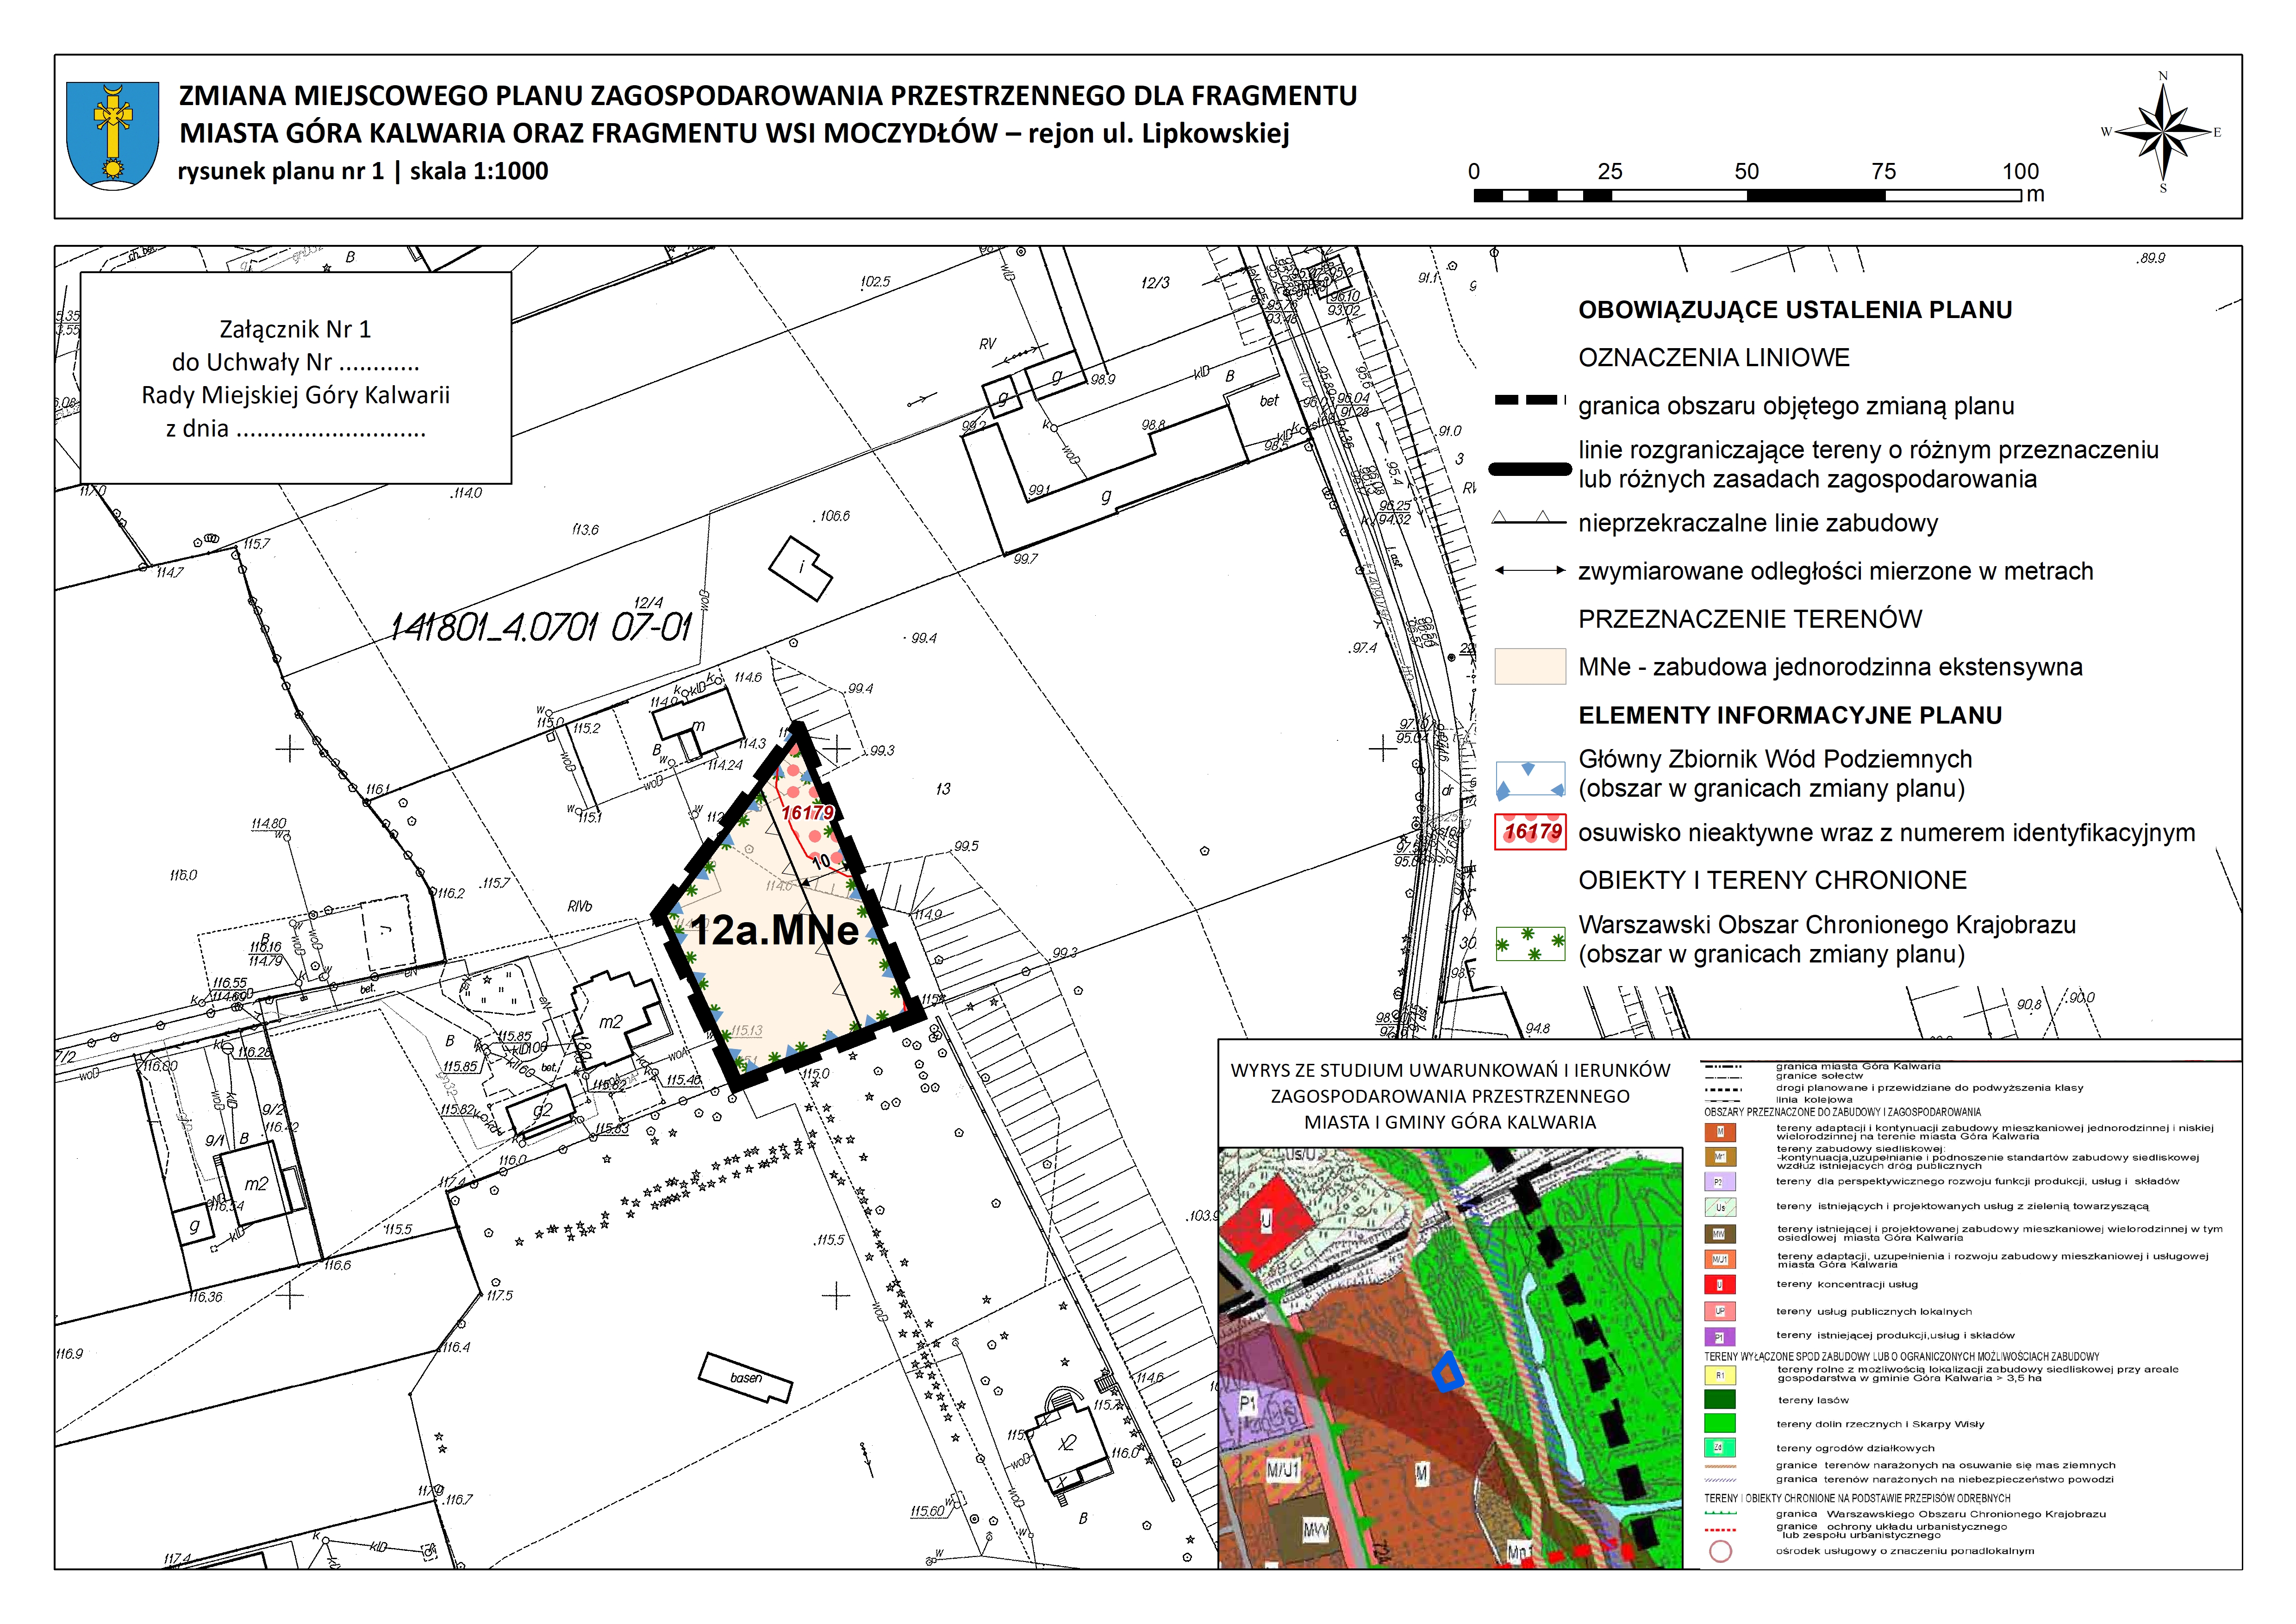Click the dashed plan boundary legend symbol
2296x1624 pixels.
point(1529,400)
